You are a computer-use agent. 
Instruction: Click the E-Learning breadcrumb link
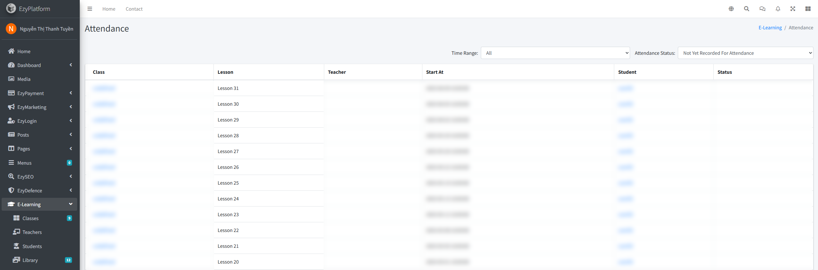[770, 28]
